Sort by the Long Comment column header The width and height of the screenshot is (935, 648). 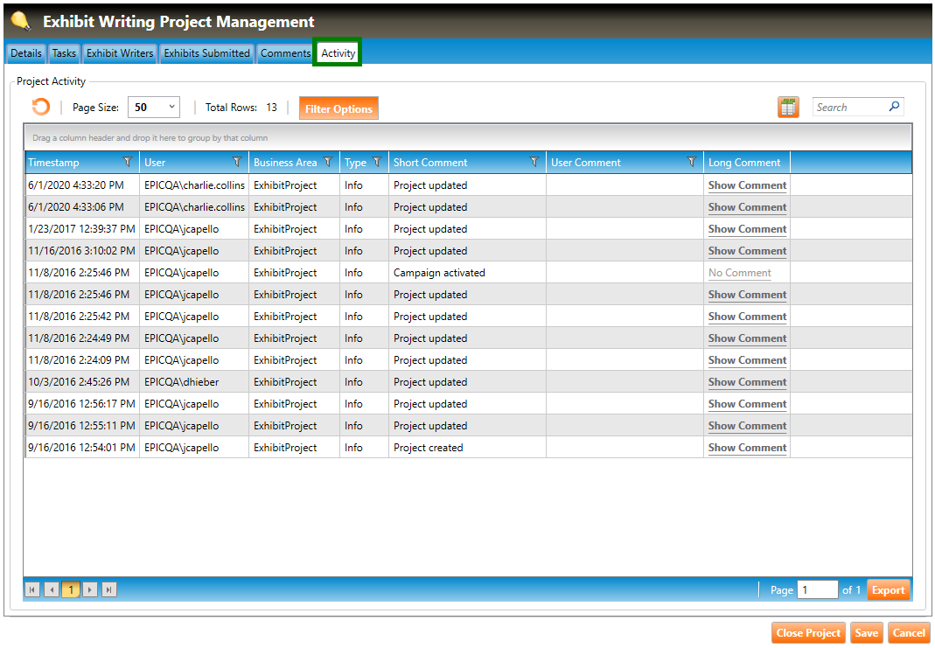pos(744,163)
